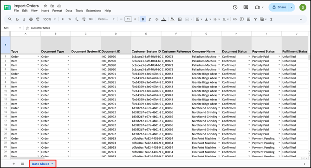Click the font size field
311x168 pixels.
coord(128,19)
